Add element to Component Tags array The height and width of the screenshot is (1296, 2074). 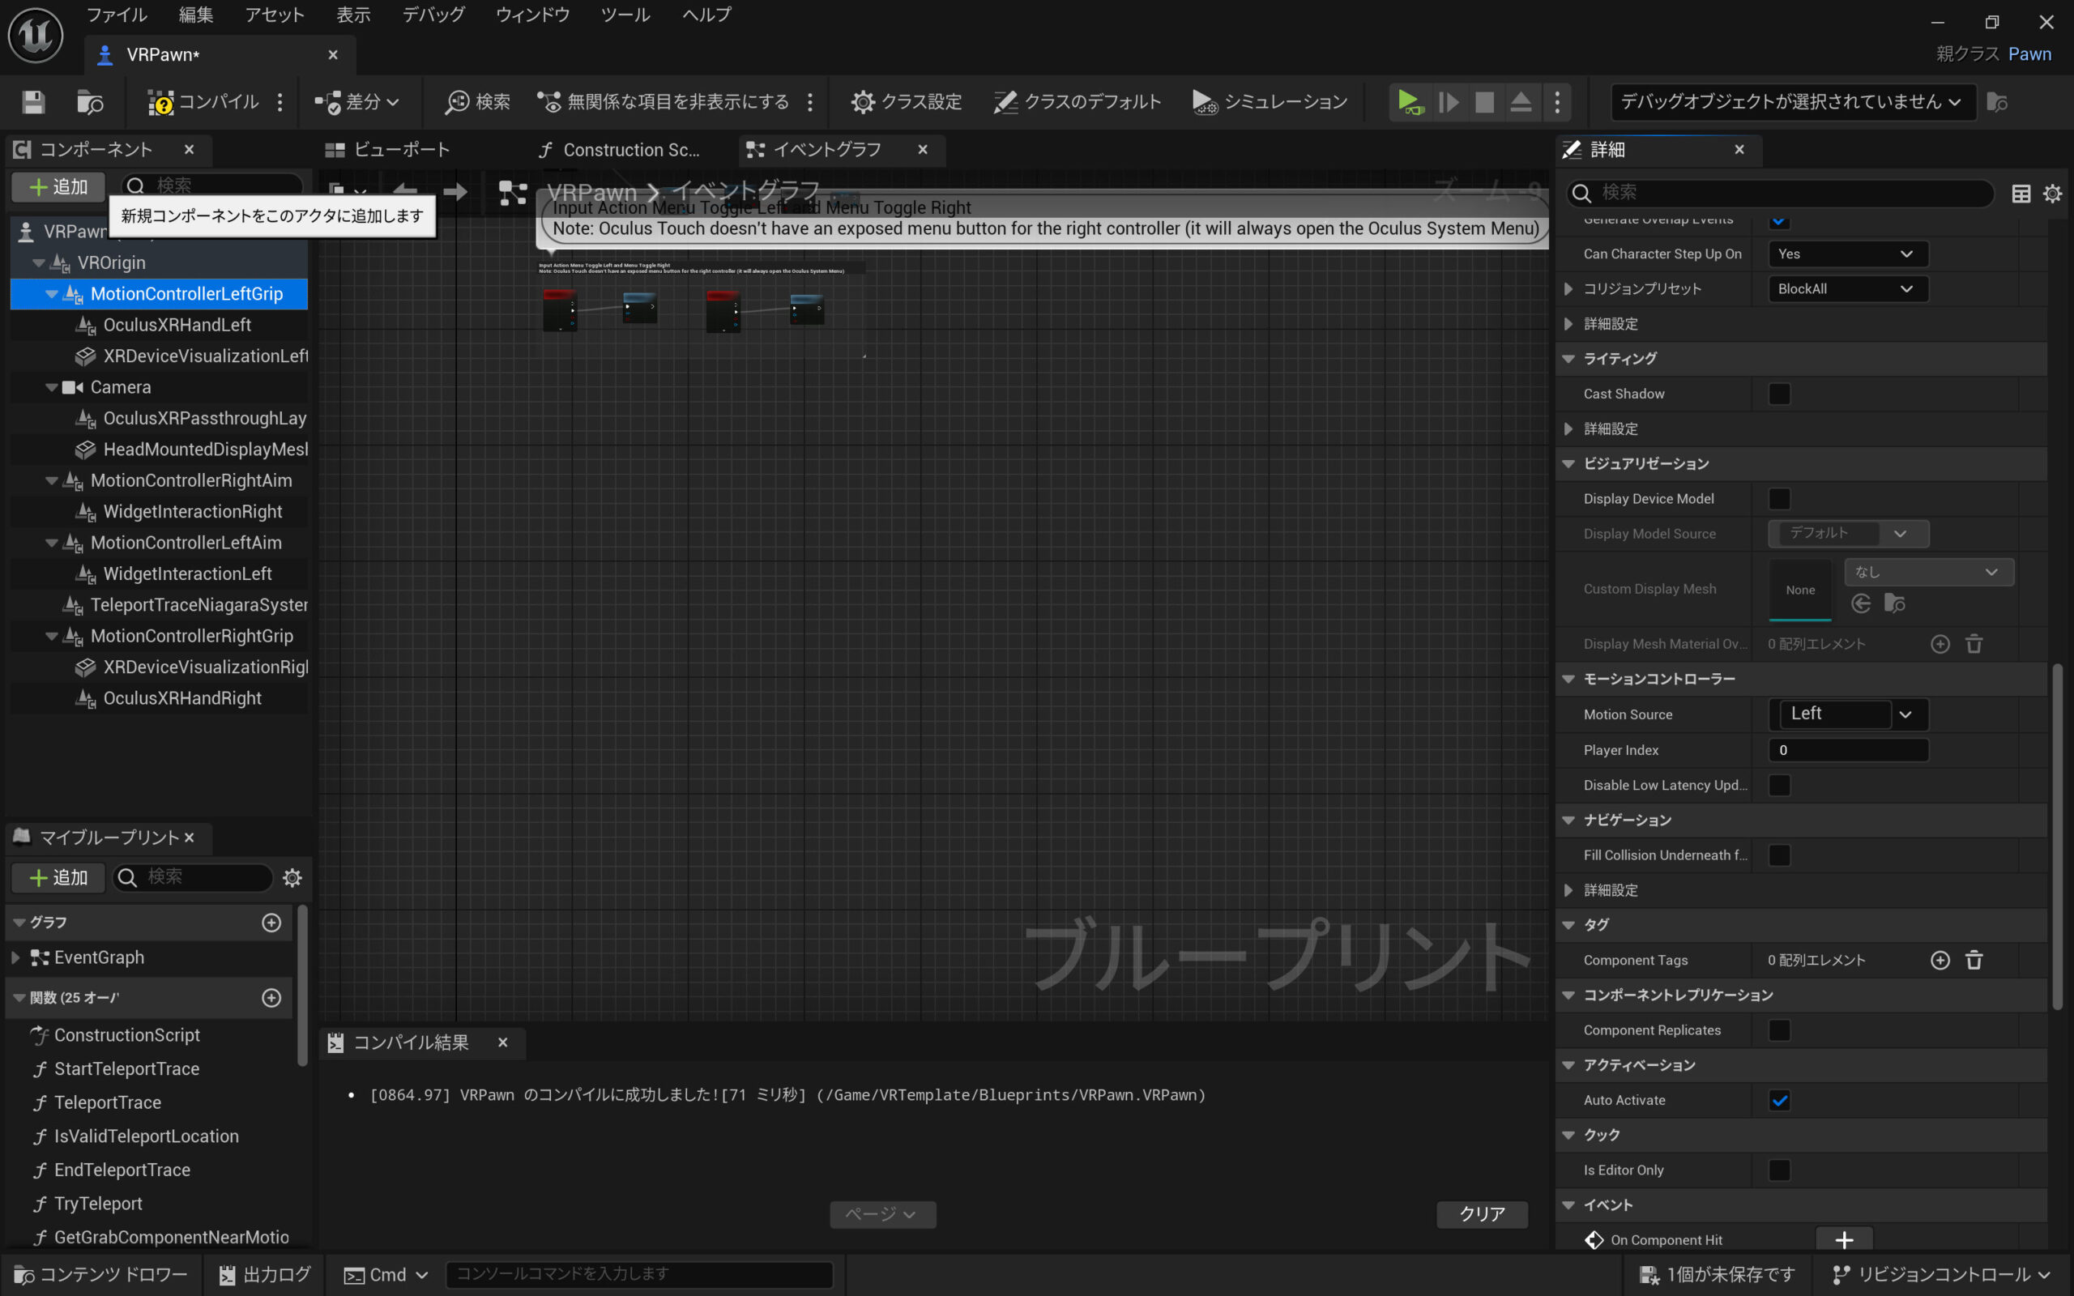pyautogui.click(x=1940, y=960)
